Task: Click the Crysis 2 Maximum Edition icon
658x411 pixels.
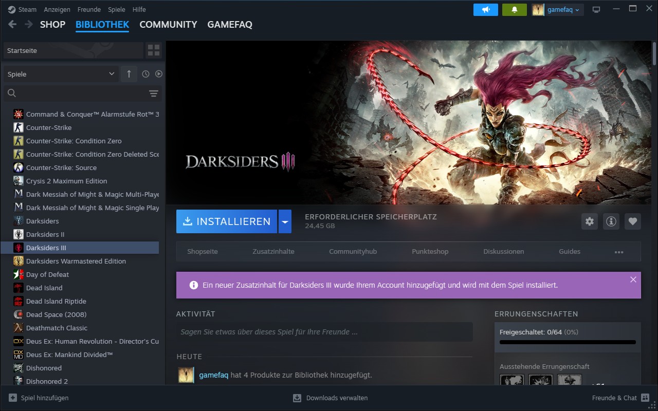Action: pos(19,181)
